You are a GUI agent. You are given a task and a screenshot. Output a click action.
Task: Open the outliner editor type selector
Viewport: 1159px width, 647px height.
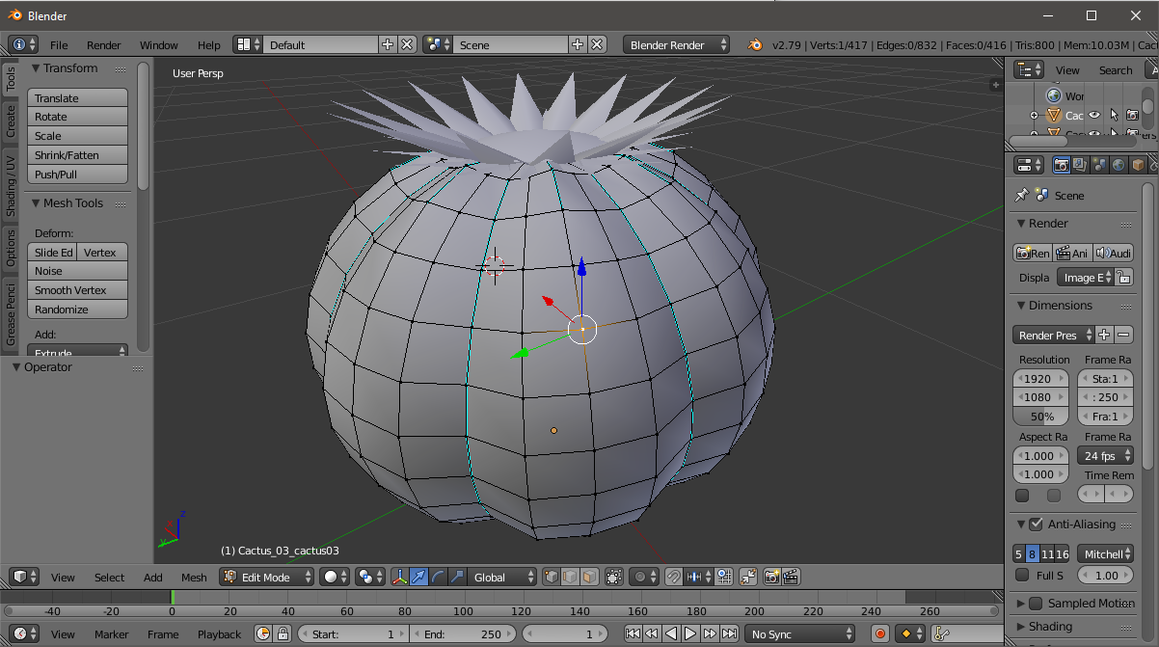click(x=1030, y=69)
